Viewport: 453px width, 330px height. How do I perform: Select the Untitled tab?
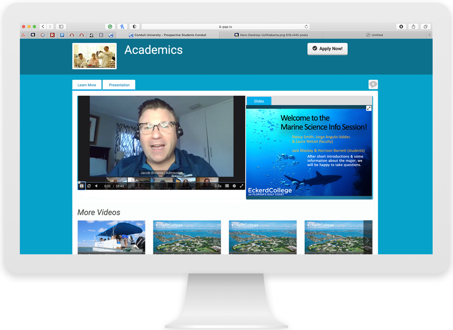point(375,35)
